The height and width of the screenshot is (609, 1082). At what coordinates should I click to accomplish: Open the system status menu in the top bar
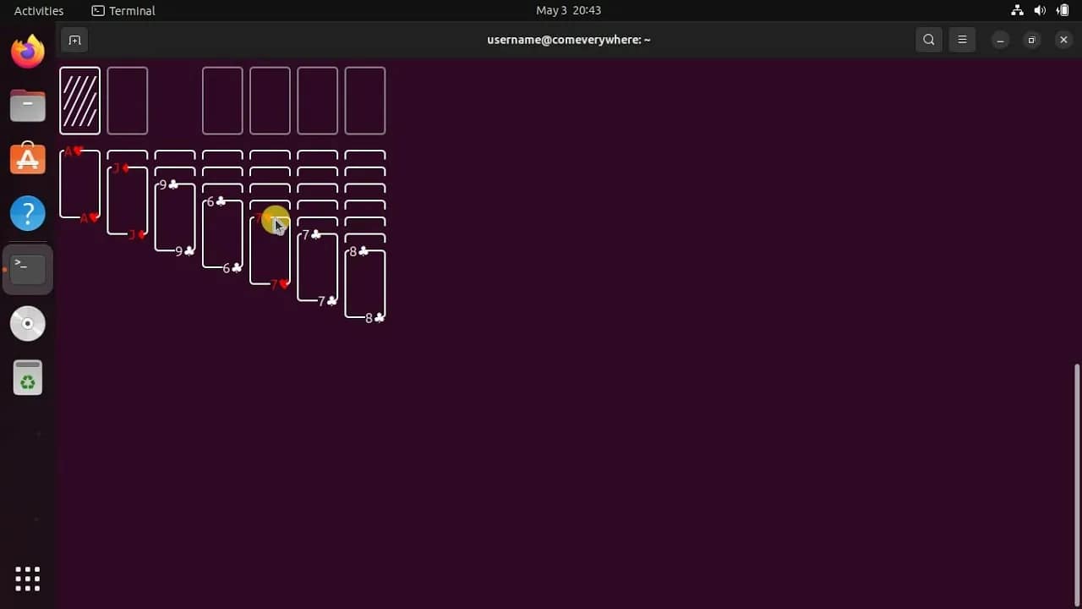tap(1040, 10)
